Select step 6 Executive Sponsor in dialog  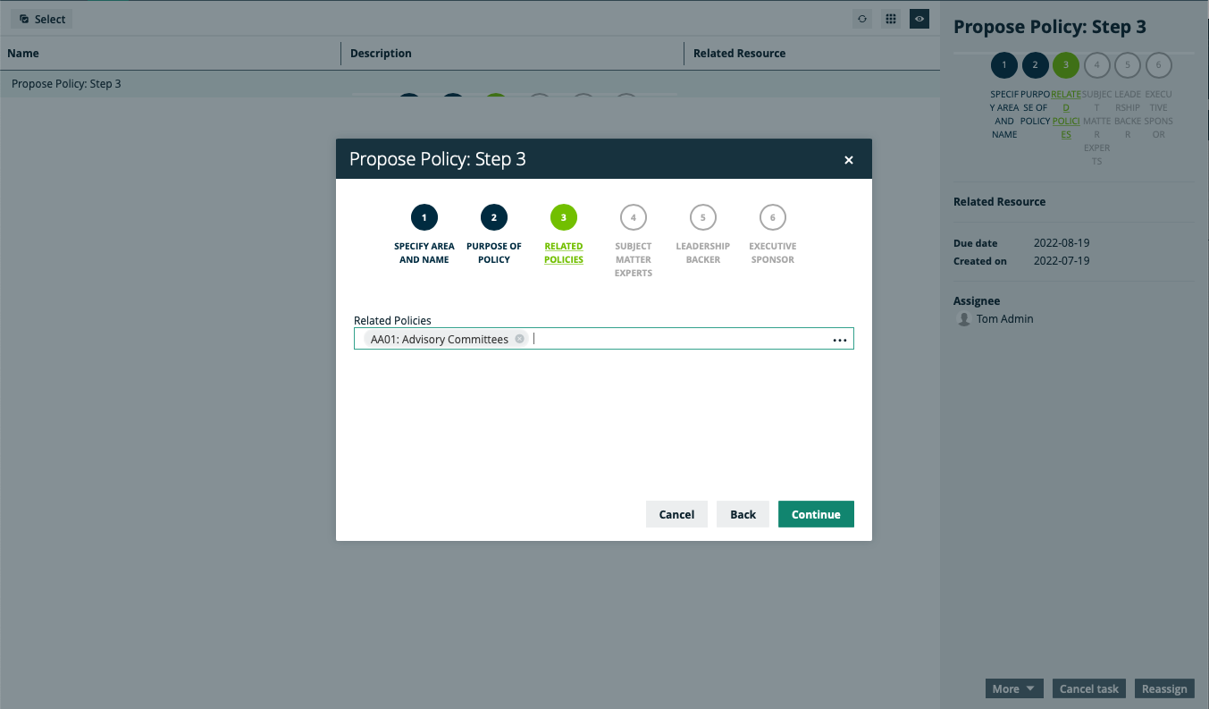773,217
